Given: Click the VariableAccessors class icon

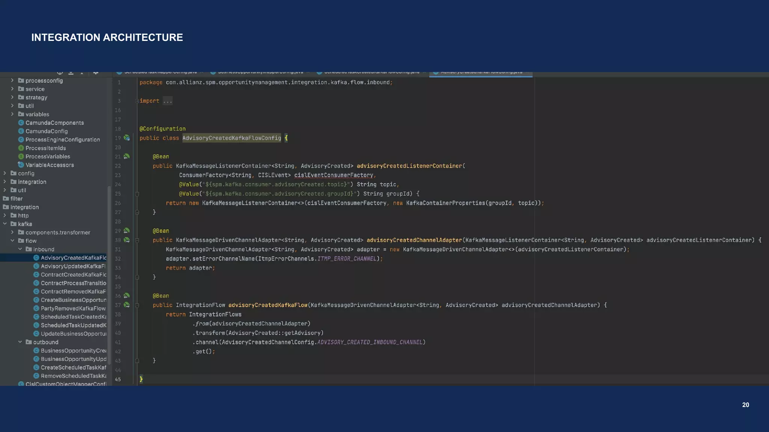Looking at the screenshot, I should tap(21, 165).
